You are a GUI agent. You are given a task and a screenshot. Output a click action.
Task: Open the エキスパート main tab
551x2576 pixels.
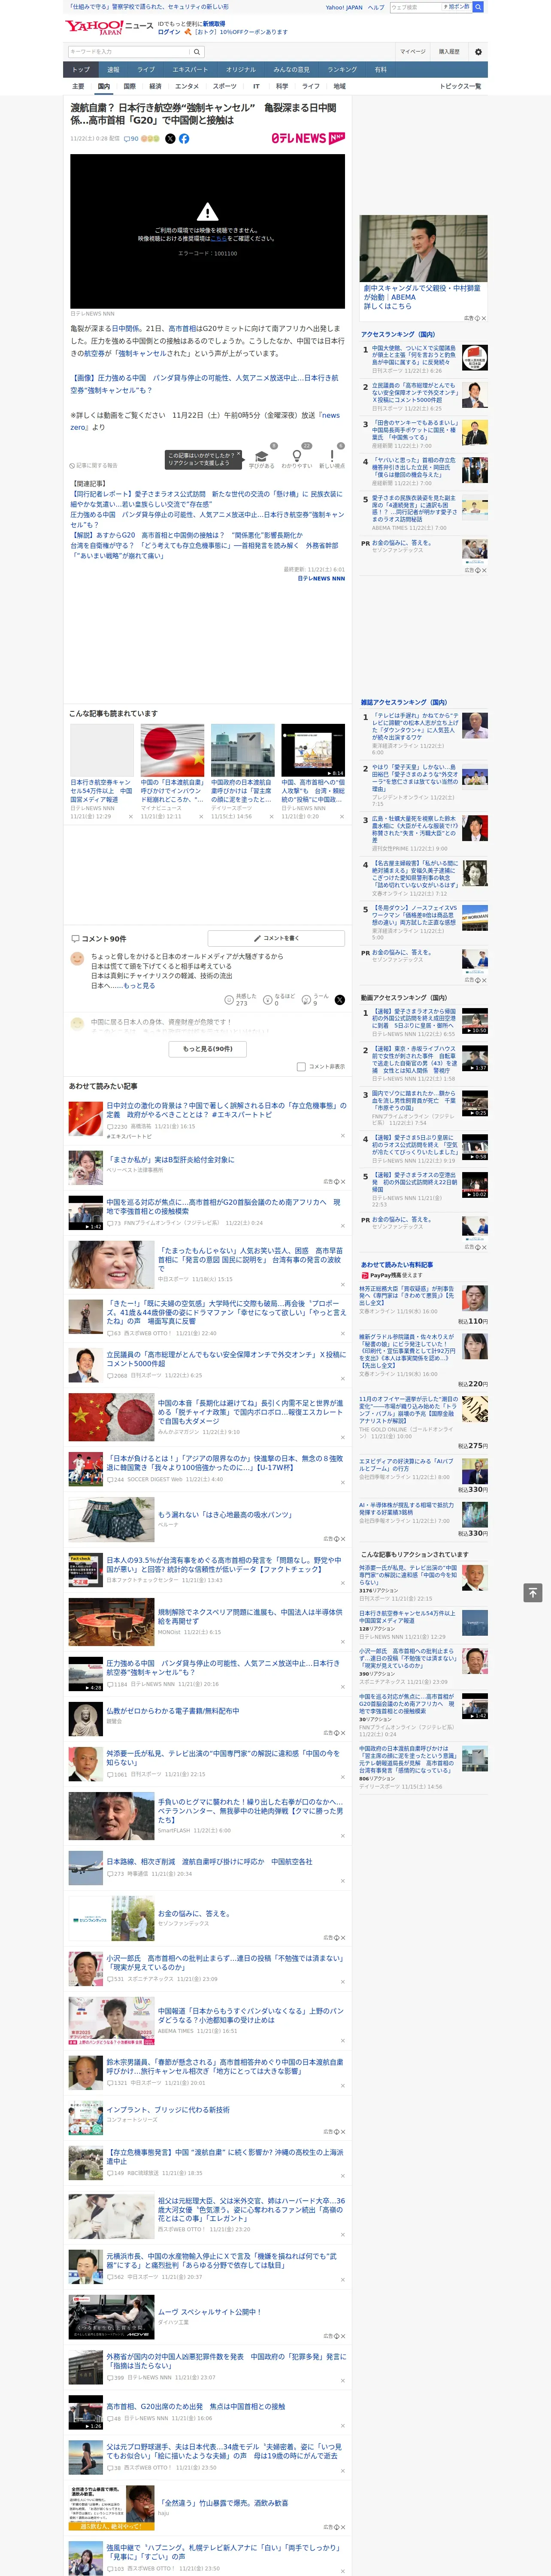click(x=190, y=70)
